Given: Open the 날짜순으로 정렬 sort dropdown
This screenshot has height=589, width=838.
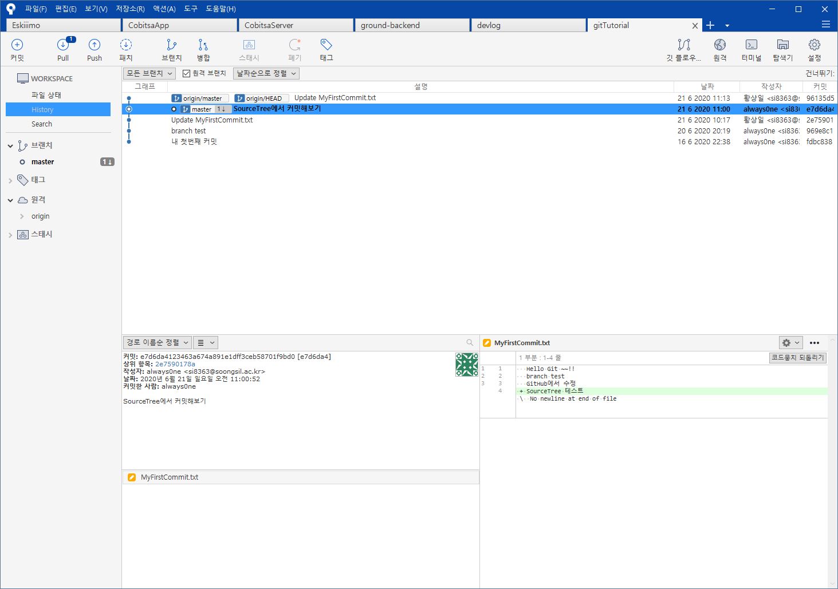Looking at the screenshot, I should 266,73.
